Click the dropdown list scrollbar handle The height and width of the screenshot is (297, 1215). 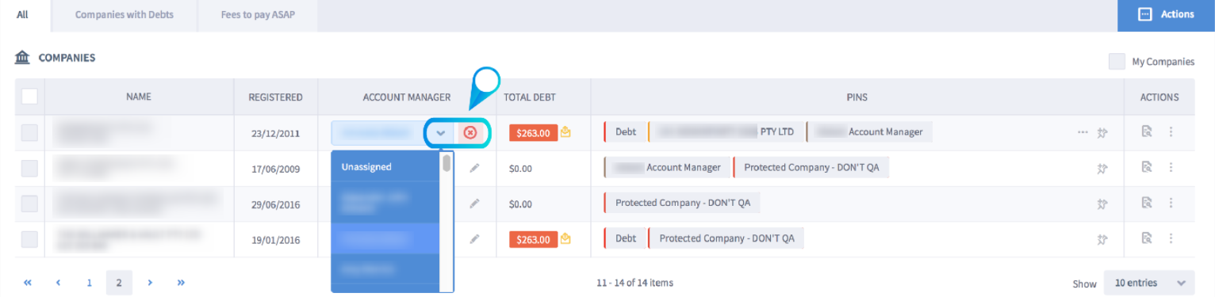447,164
